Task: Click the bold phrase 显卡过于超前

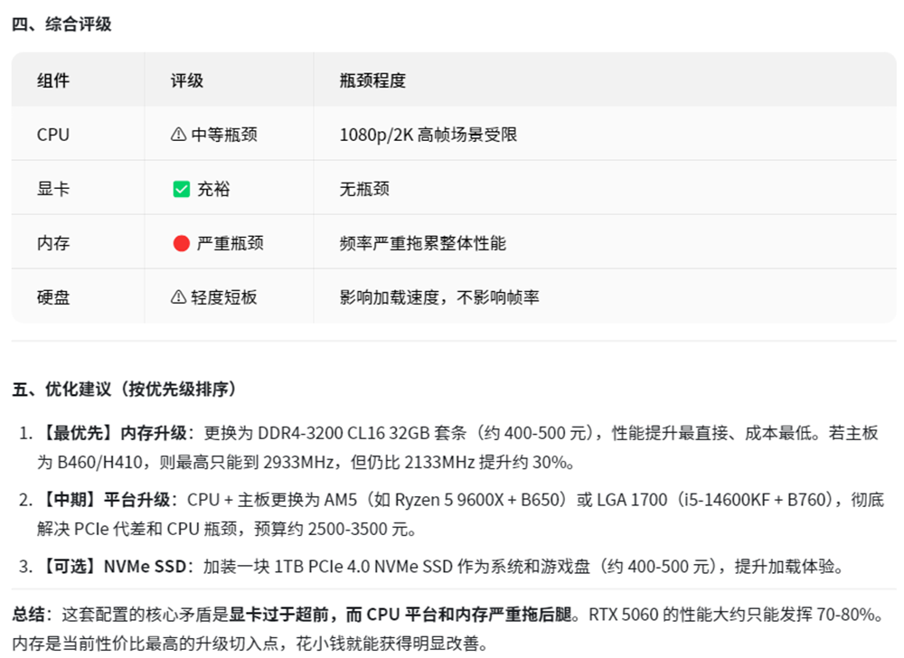Action: point(279,615)
